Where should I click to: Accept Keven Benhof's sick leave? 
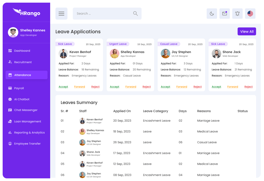[x=63, y=87]
